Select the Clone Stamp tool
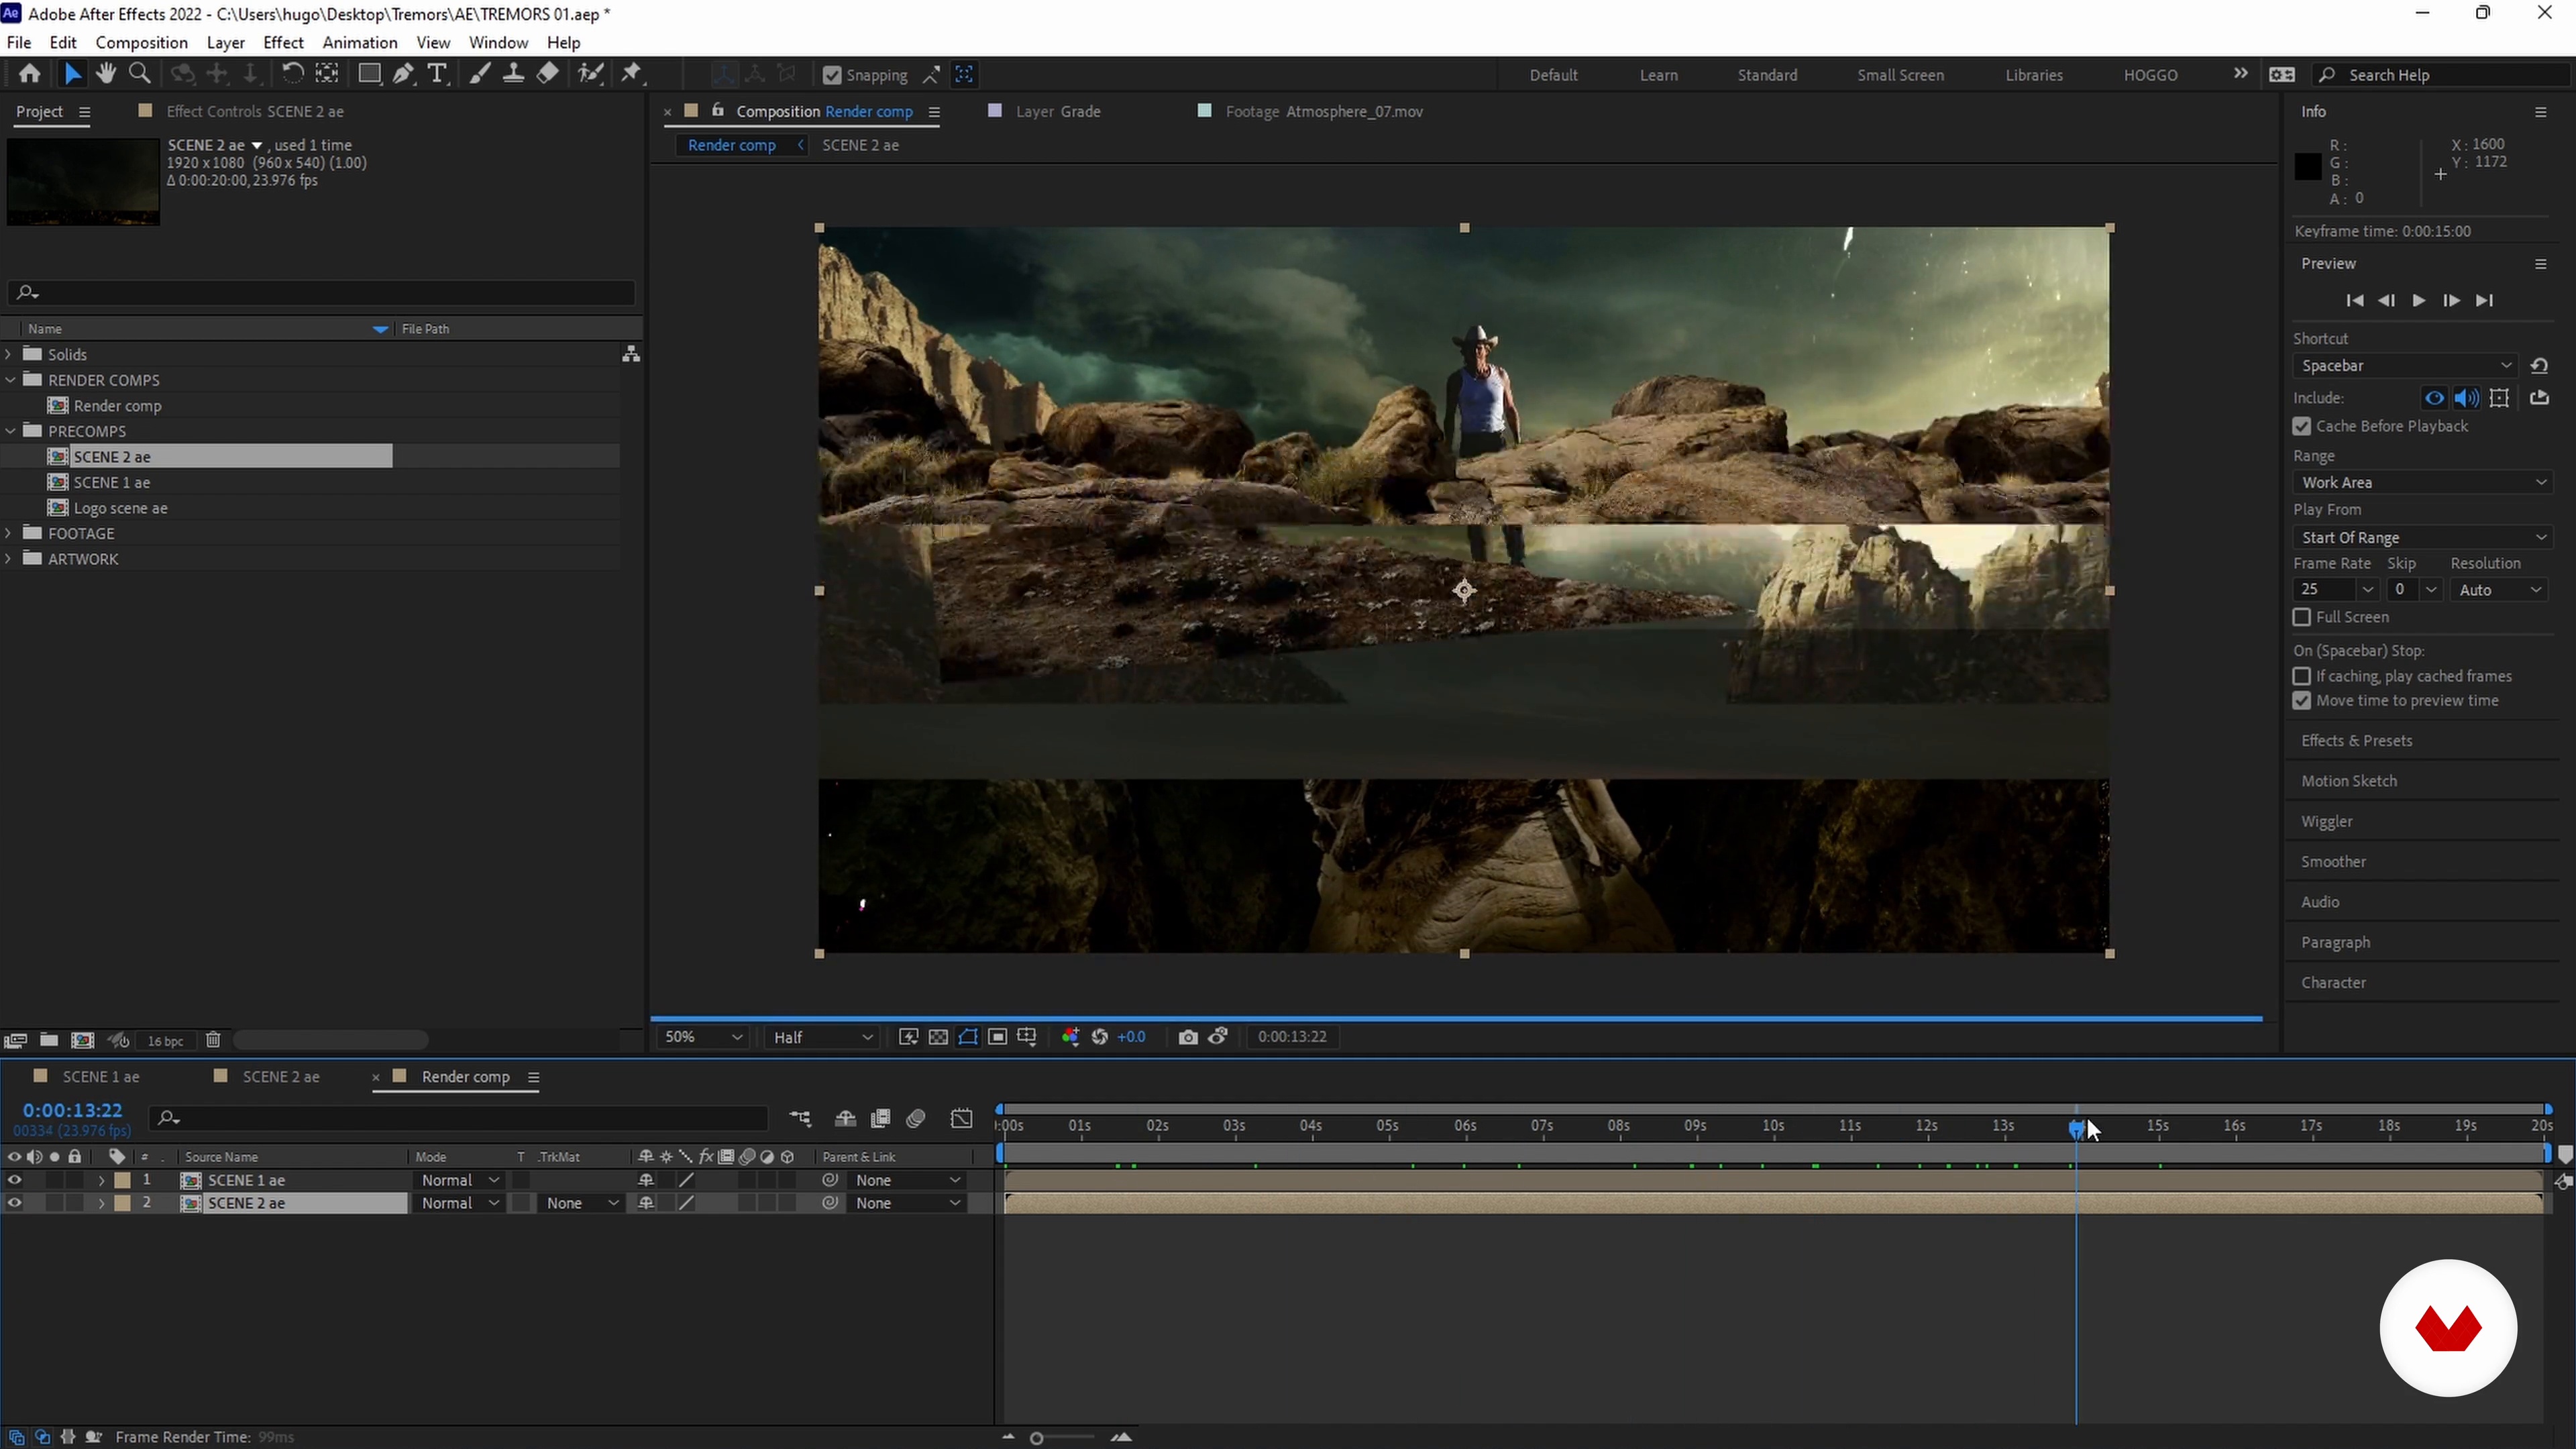2576x1449 pixels. (513, 74)
